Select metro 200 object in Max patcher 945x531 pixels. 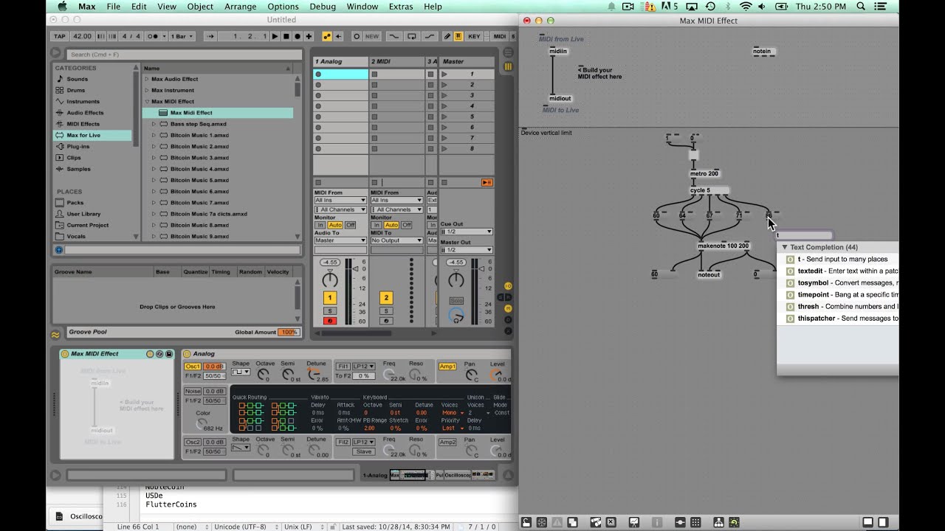705,173
